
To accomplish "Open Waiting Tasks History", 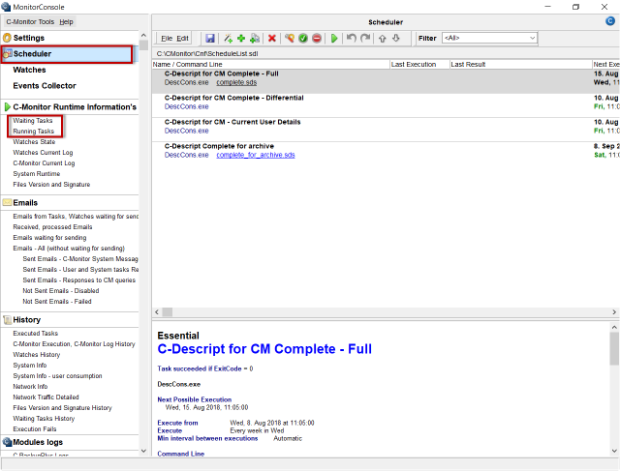I will coord(44,419).
